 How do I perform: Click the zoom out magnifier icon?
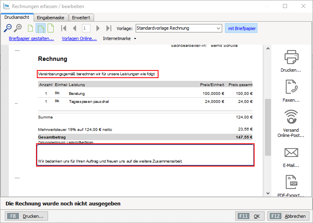pyautogui.click(x=8, y=28)
